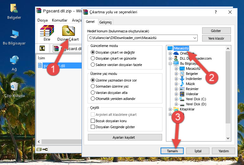Screen dimensions: 244x165
Task: Click the Müzik music note icon
Action: (x=182, y=84)
